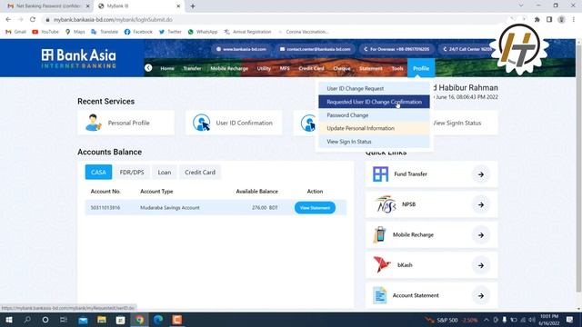
Task: Click the For Overseas phone number link
Action: [x=396, y=49]
